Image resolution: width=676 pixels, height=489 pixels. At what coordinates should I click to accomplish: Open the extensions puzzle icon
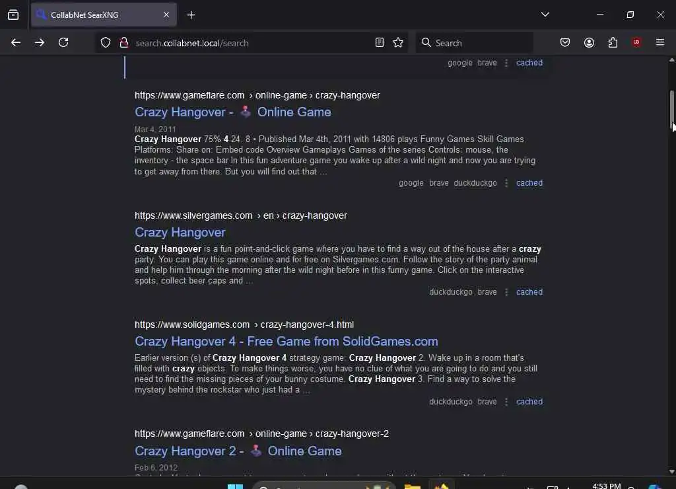[x=613, y=42]
